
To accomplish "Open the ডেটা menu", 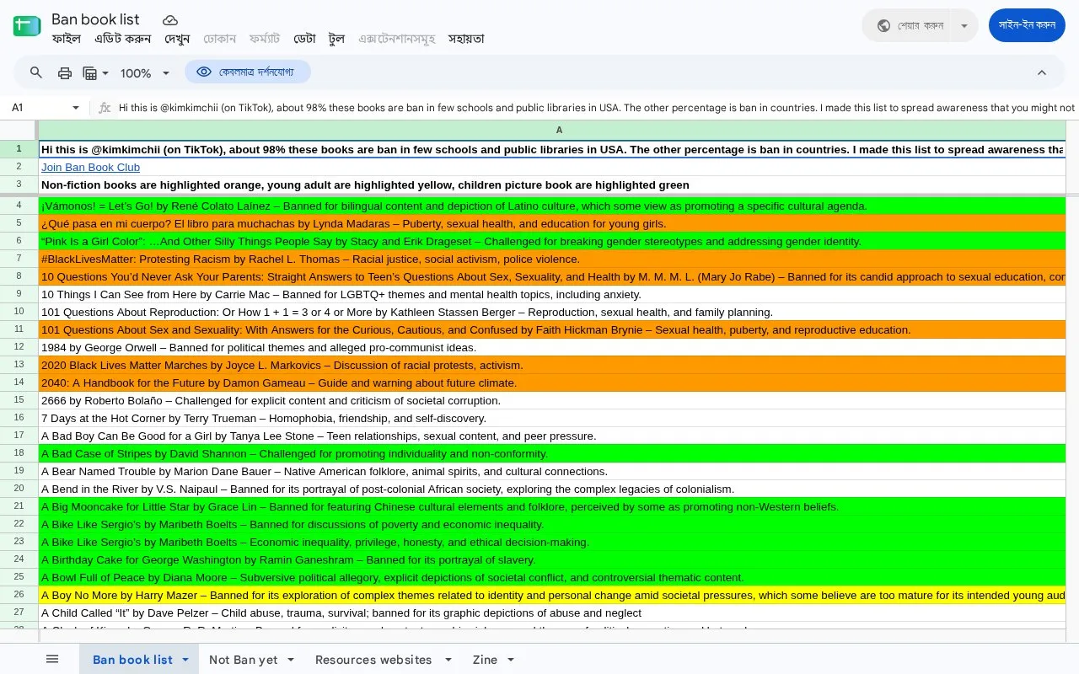I will click(x=304, y=39).
